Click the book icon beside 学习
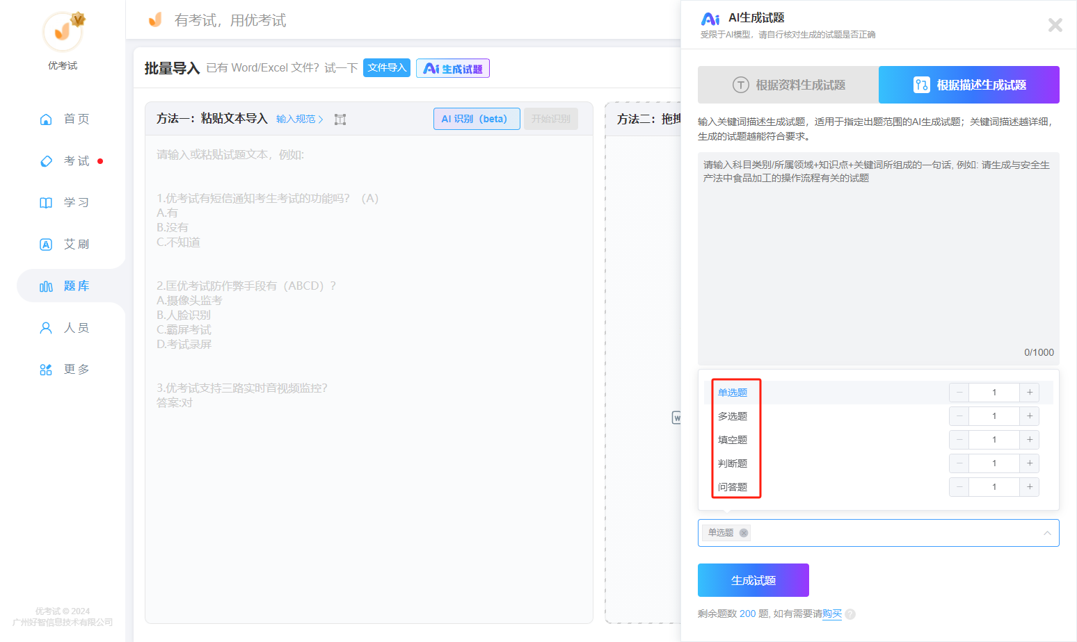Screen dimensions: 1077x642 (46, 202)
